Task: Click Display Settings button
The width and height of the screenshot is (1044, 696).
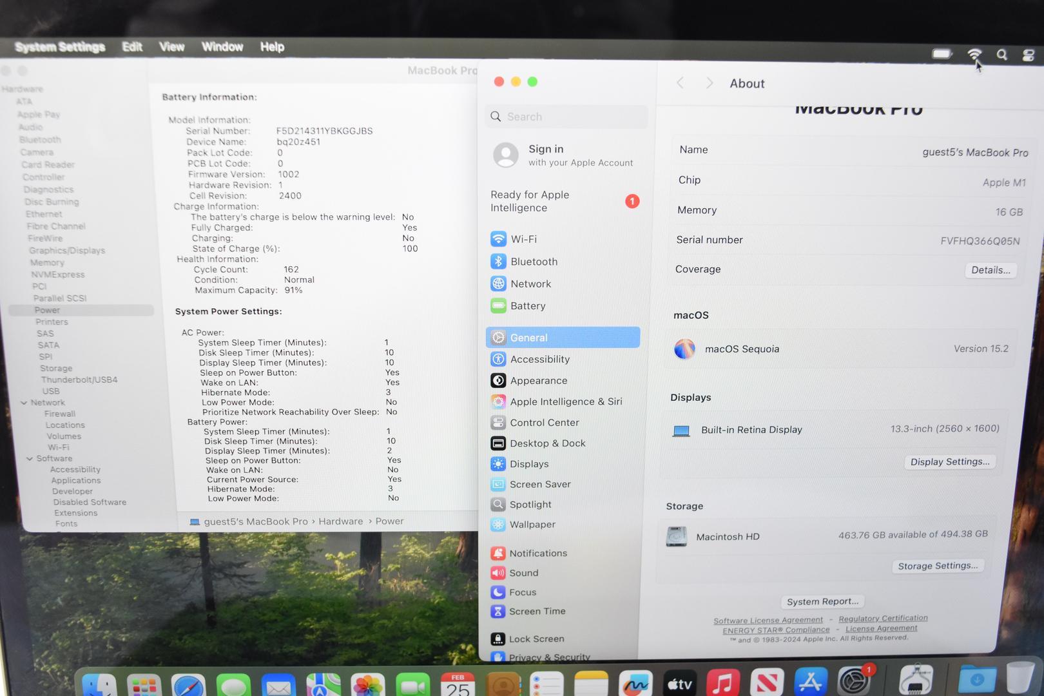Action: tap(950, 462)
